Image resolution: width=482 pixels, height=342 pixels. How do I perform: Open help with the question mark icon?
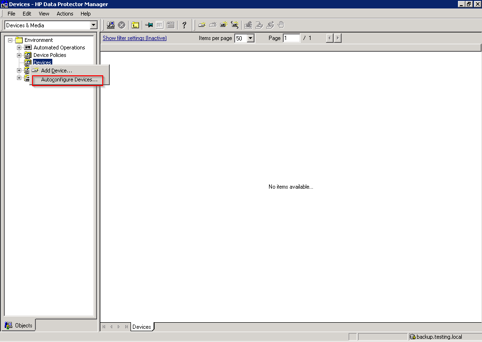point(184,25)
